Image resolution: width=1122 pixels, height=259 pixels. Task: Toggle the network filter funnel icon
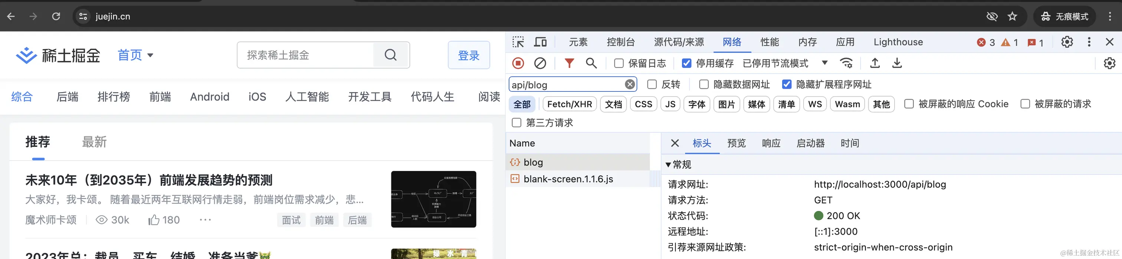[569, 63]
